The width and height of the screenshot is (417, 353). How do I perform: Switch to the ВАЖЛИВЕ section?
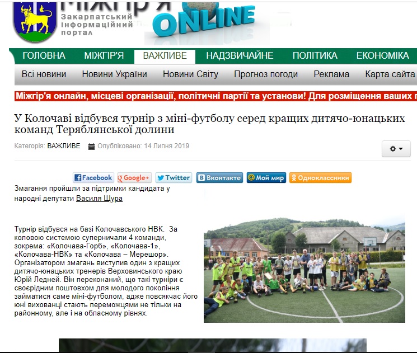pyautogui.click(x=165, y=56)
